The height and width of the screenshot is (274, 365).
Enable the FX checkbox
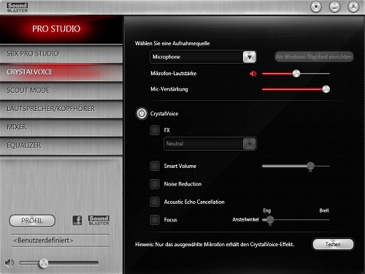[155, 130]
